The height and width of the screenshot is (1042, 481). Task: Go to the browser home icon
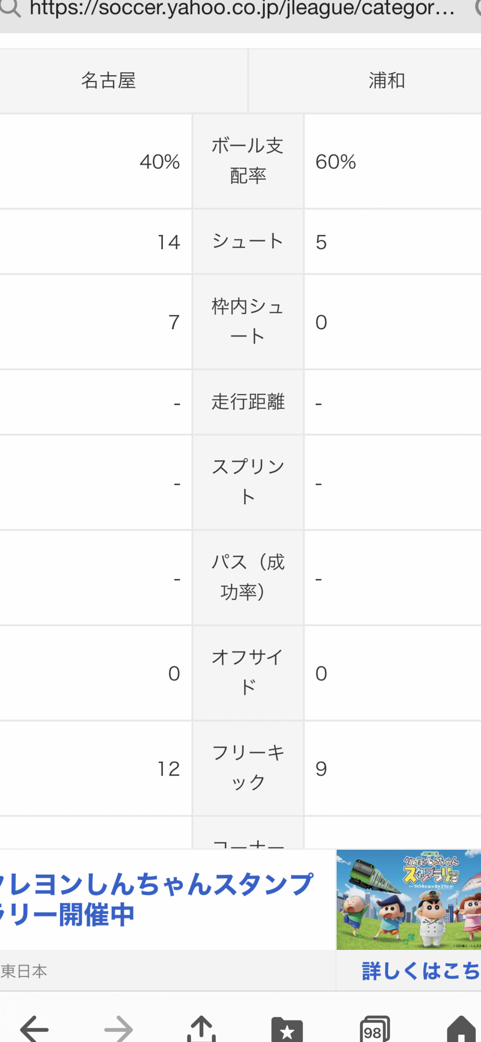462,1029
